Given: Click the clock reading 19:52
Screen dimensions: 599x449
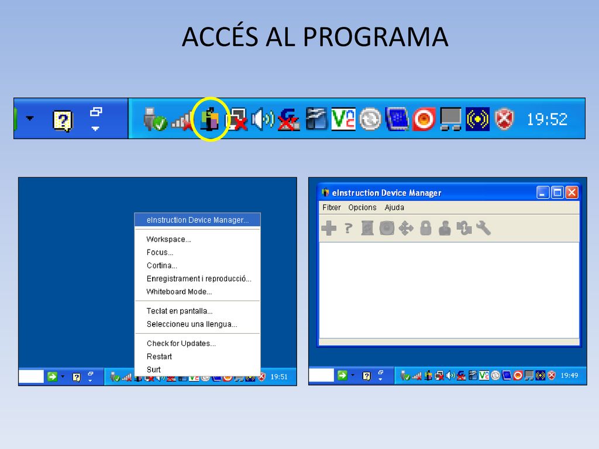Looking at the screenshot, I should tap(547, 119).
